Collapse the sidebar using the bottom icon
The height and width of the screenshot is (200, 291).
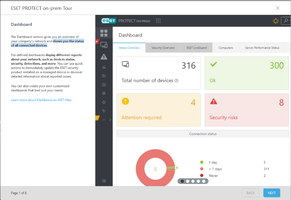(104, 181)
